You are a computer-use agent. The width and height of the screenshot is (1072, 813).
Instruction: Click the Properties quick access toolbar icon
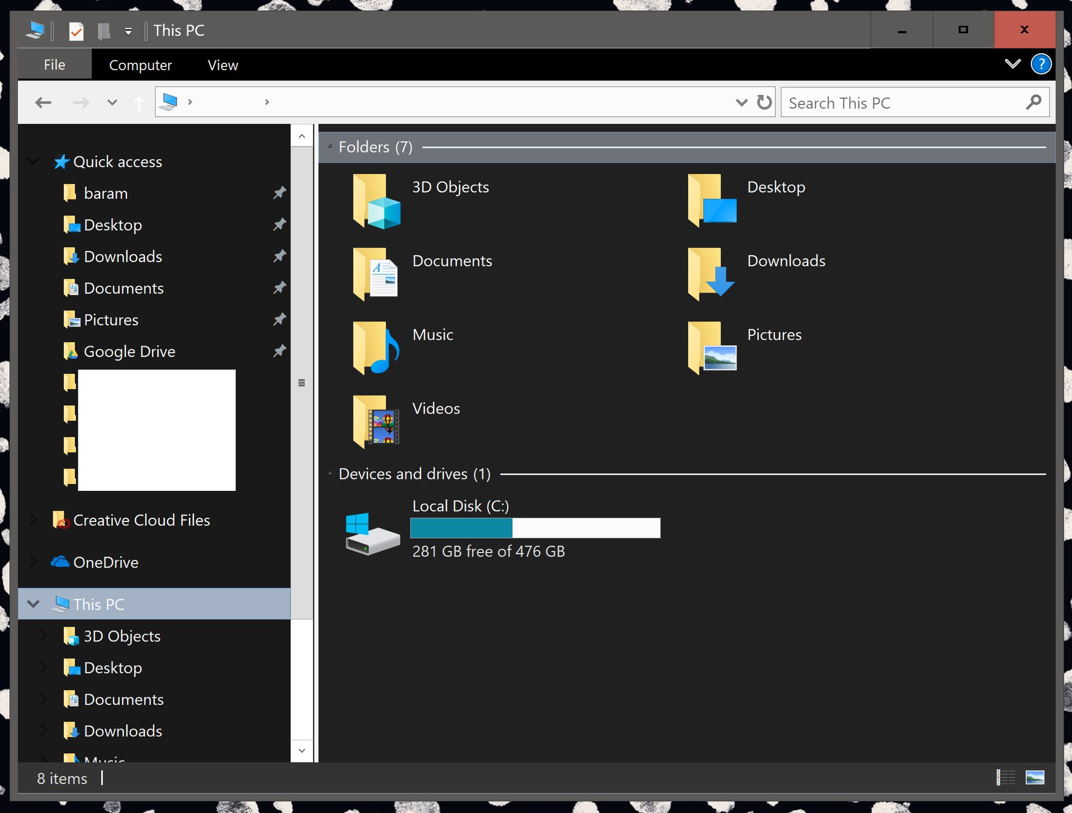click(x=76, y=31)
